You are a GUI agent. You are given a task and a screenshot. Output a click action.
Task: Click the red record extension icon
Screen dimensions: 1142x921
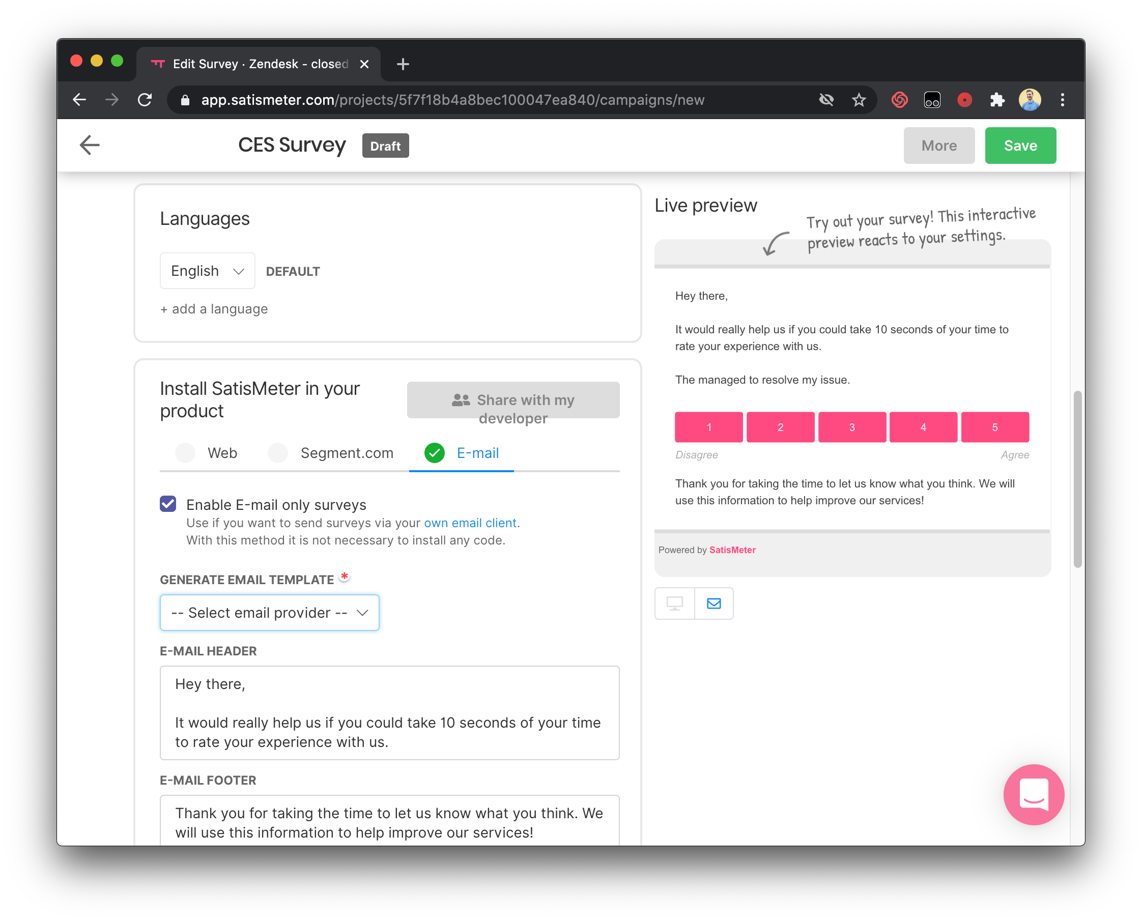(x=964, y=100)
